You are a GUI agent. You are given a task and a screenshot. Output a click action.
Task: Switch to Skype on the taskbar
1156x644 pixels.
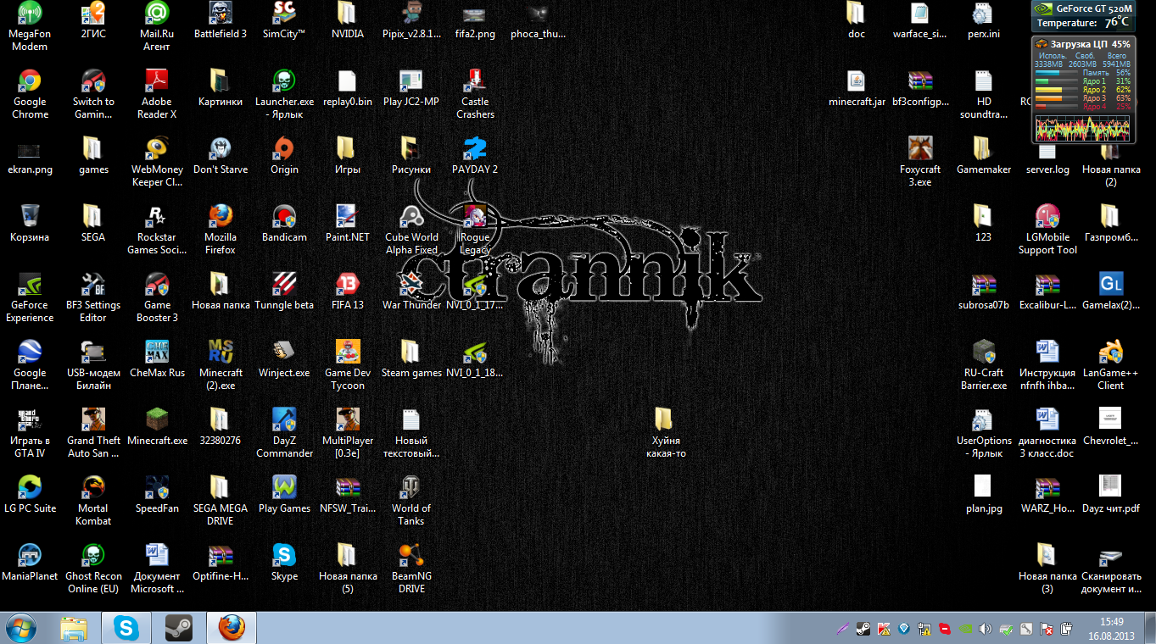(127, 628)
